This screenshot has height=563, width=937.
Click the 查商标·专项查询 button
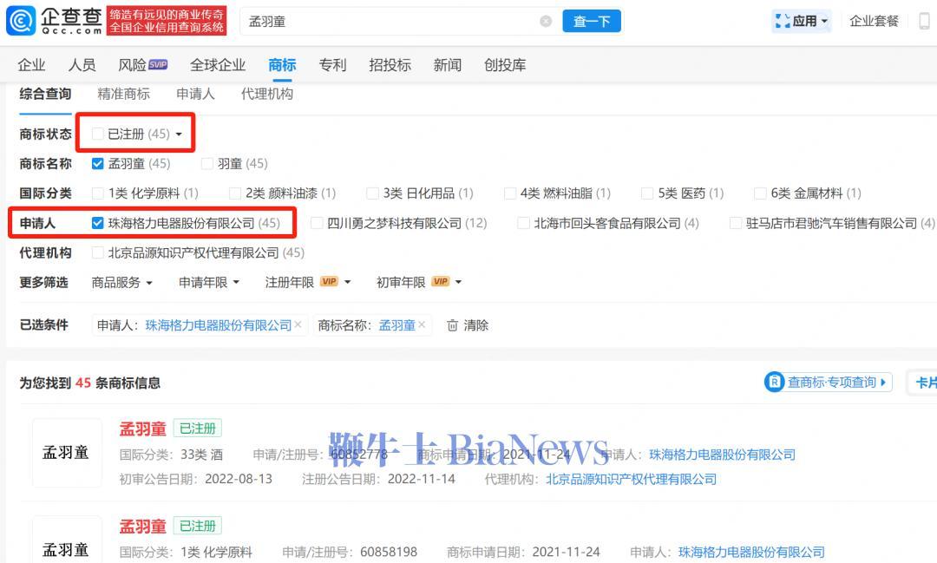pyautogui.click(x=829, y=382)
